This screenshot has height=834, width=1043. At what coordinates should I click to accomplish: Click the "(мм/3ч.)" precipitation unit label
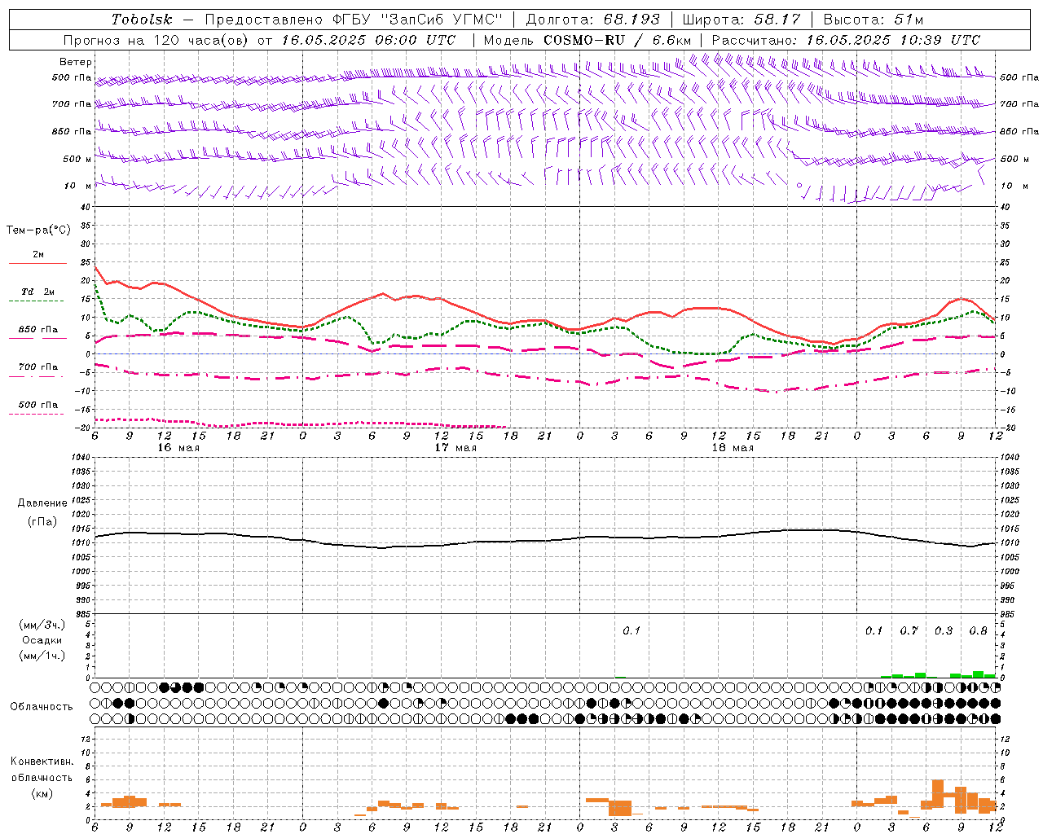click(x=42, y=625)
